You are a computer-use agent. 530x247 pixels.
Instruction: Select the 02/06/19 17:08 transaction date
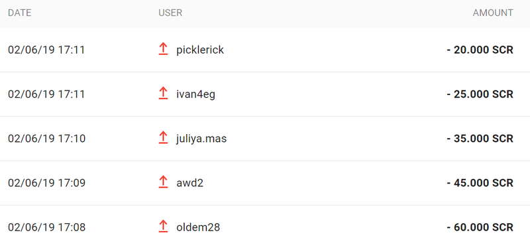point(46,227)
